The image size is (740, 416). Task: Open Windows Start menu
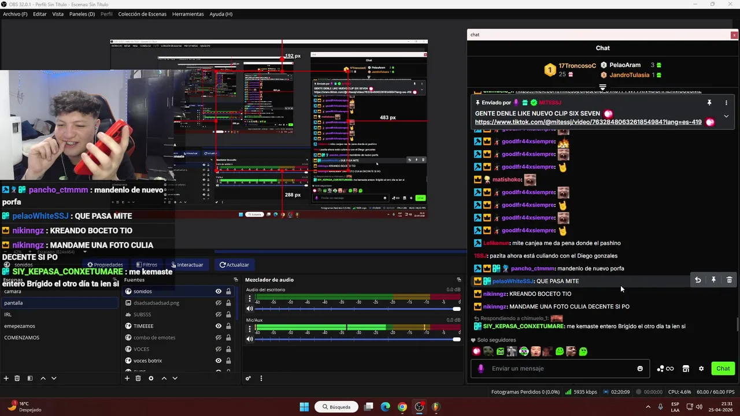coord(304,407)
